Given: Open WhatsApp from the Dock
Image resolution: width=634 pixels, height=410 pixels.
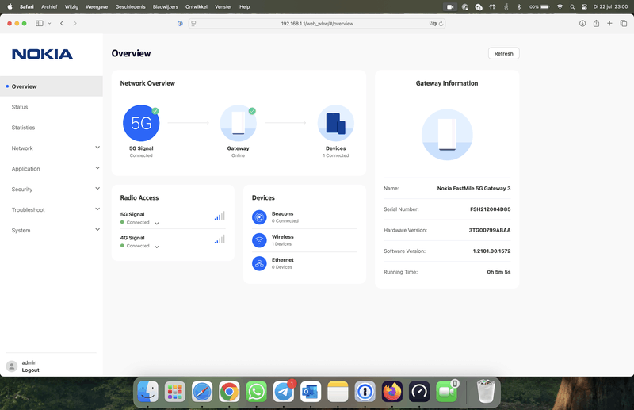Looking at the screenshot, I should (x=256, y=392).
